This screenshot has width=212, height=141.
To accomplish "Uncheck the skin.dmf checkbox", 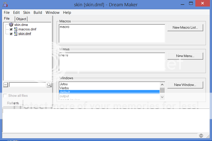I will click(11, 34).
